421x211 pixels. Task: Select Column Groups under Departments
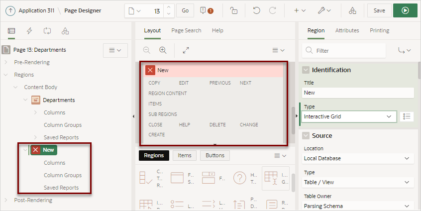[x=63, y=125]
